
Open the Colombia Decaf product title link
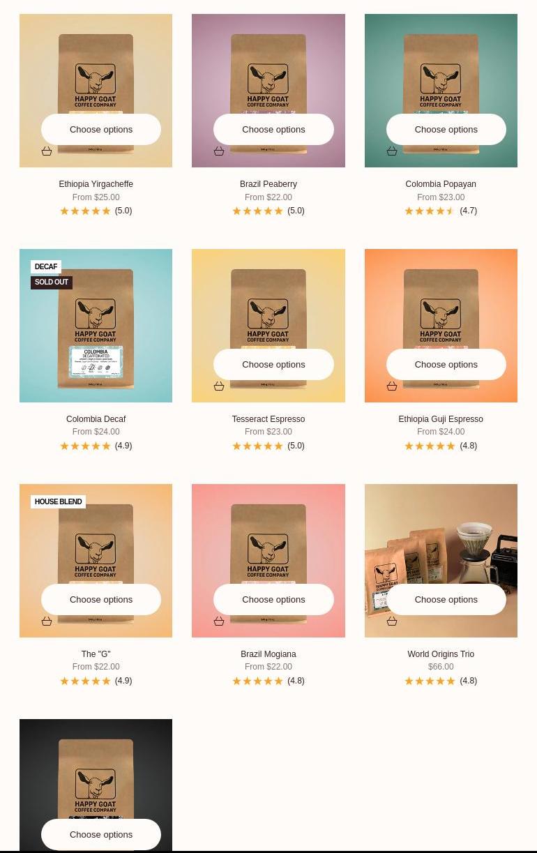(x=96, y=419)
